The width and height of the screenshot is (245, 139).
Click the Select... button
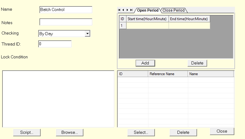point(141,132)
